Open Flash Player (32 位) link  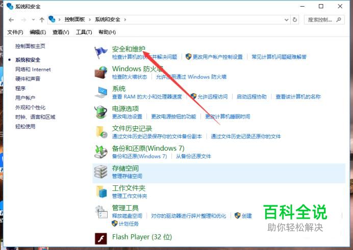click(x=142, y=237)
